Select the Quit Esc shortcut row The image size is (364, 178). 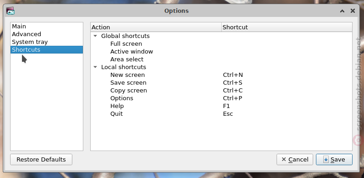click(x=221, y=114)
